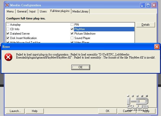Select the Picture Slideshow label
Image resolution: width=161 pixels, height=116 pixels.
click(x=85, y=34)
